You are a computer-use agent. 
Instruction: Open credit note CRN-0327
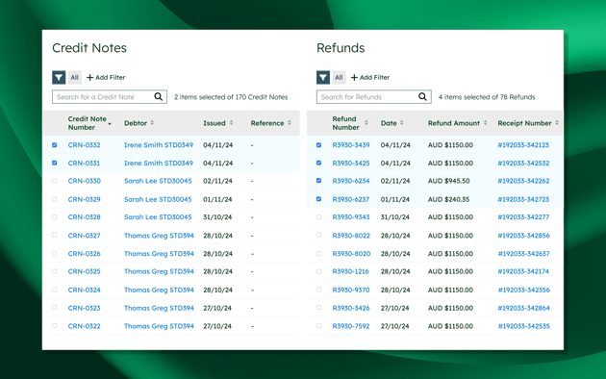click(x=85, y=236)
